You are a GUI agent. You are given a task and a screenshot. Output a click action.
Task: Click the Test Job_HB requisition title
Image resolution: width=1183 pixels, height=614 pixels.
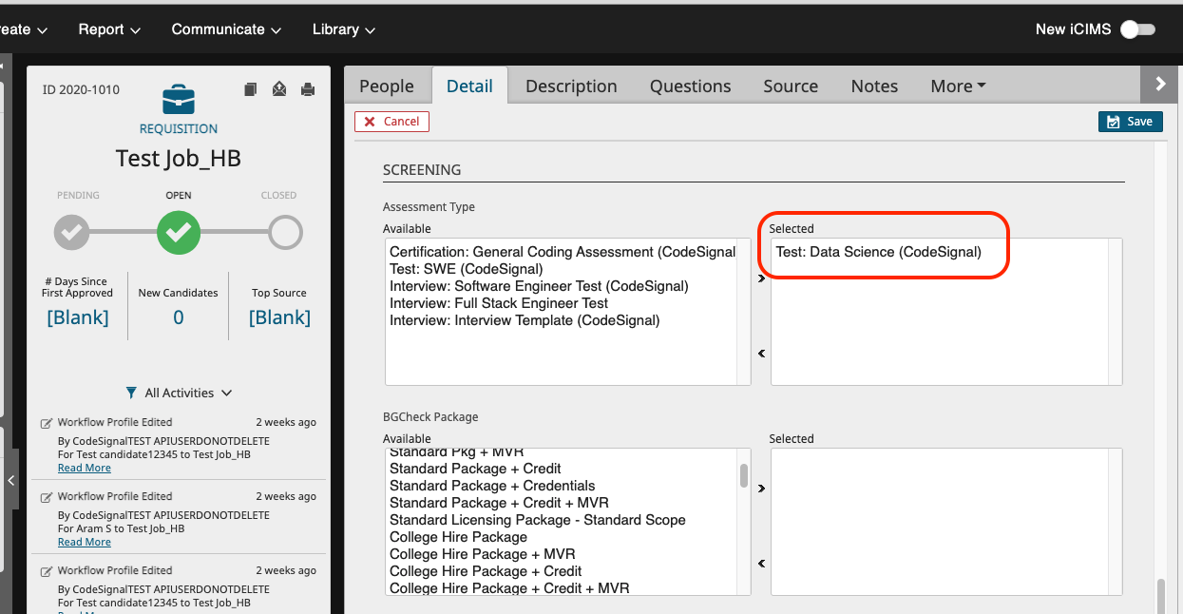(x=179, y=159)
